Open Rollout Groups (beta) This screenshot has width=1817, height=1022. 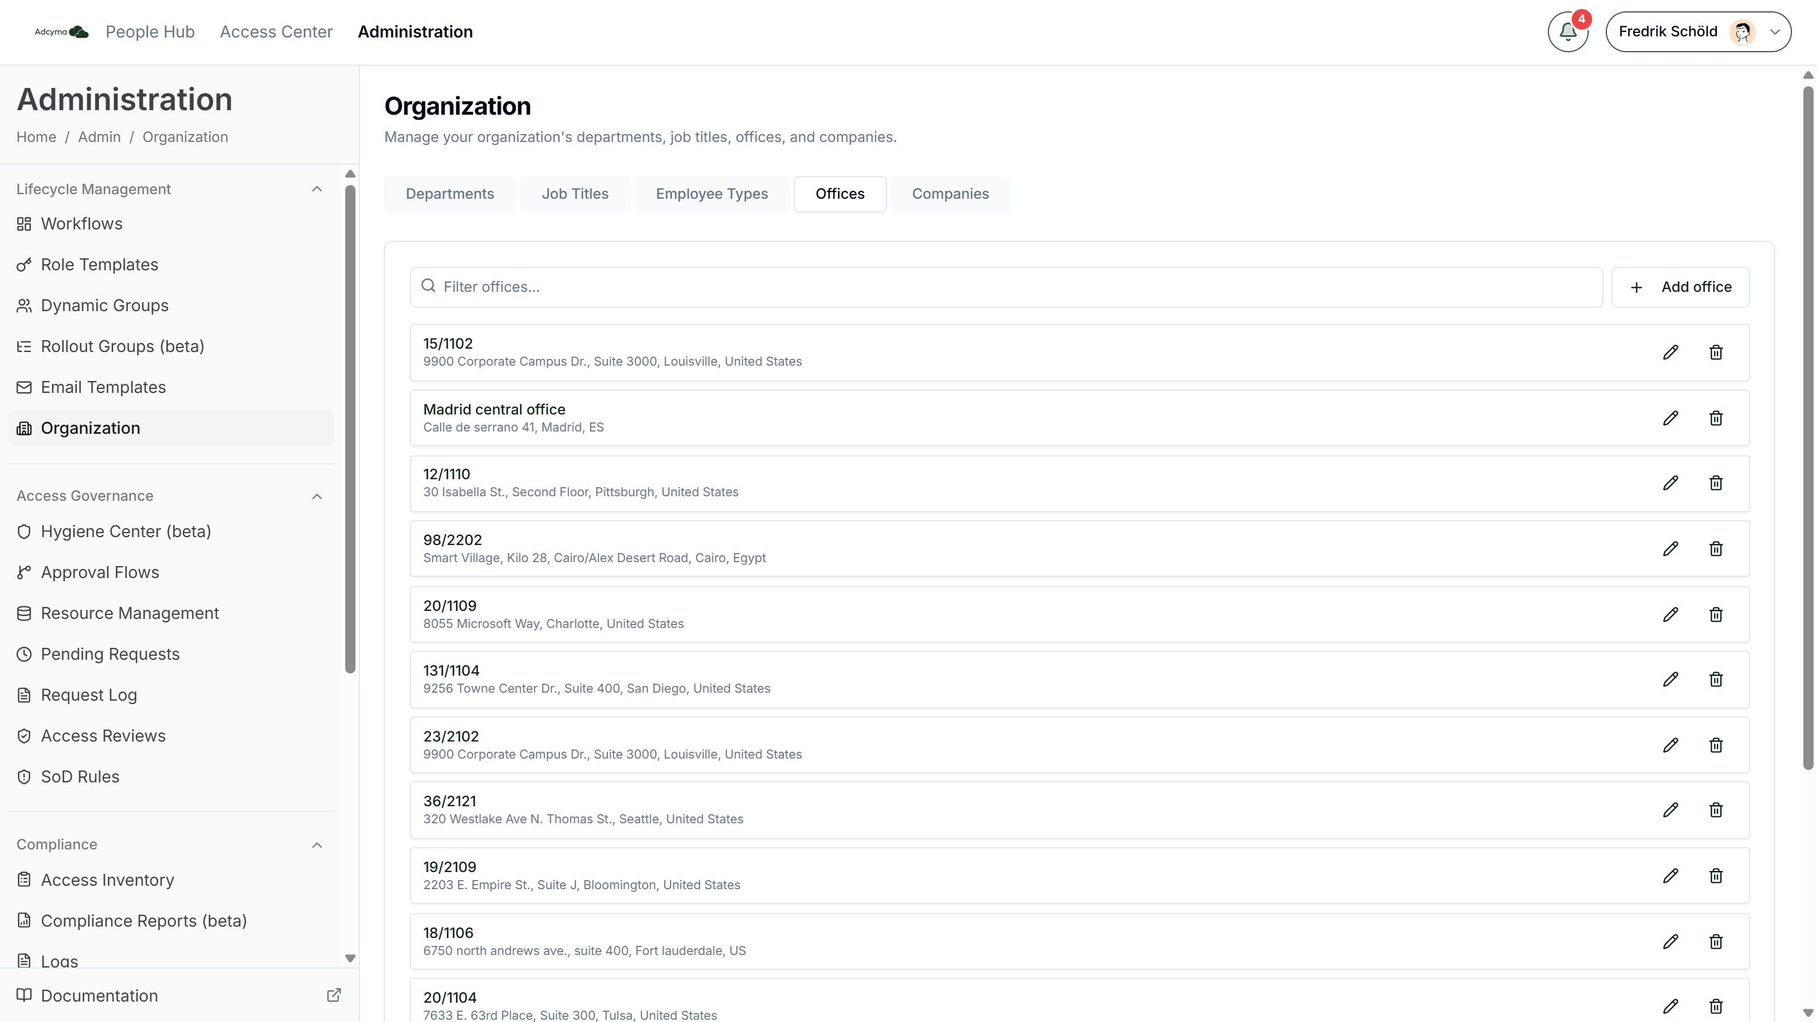[x=171, y=346]
